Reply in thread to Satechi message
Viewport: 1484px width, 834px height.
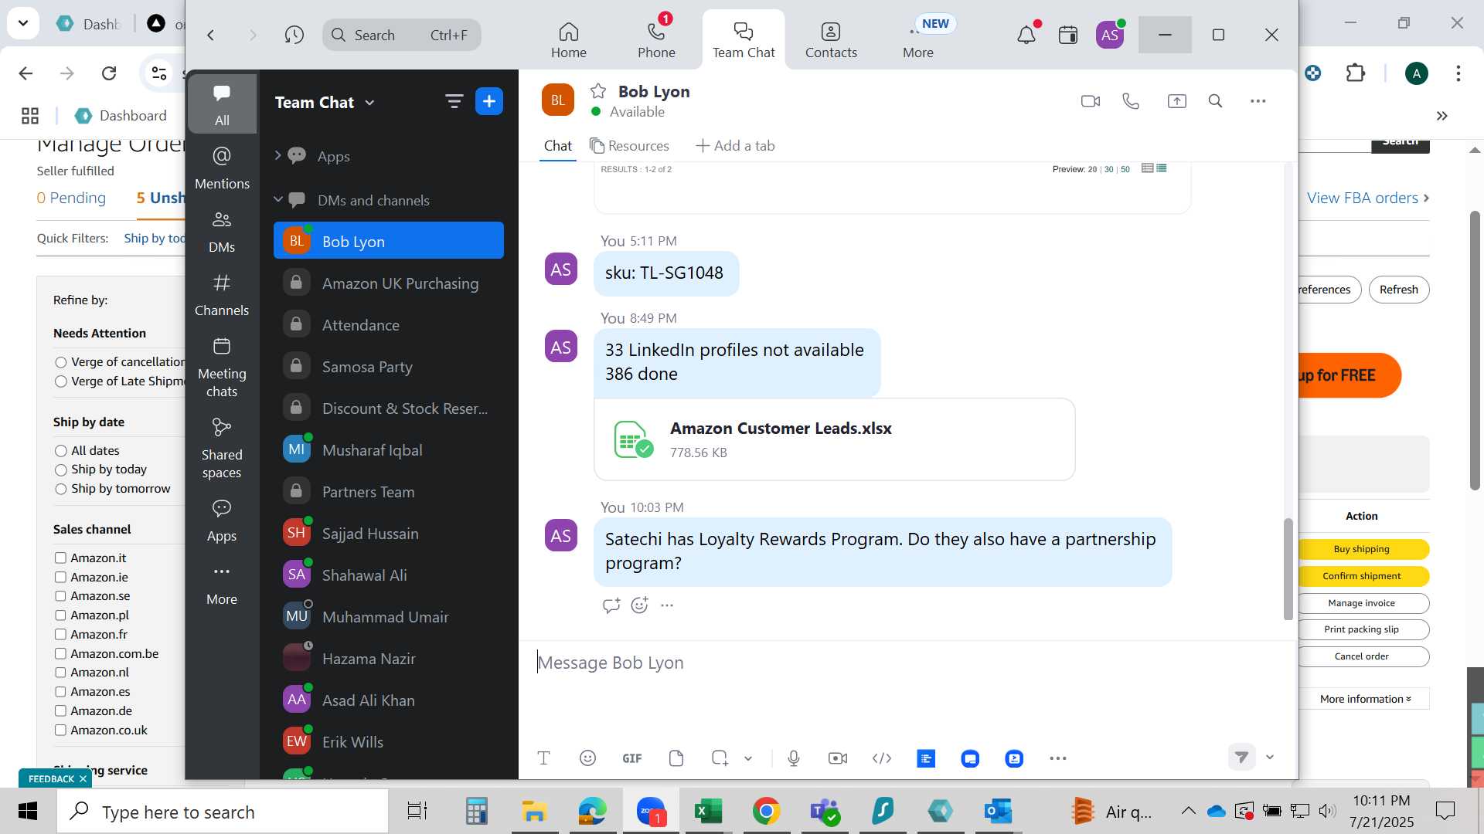click(x=611, y=605)
